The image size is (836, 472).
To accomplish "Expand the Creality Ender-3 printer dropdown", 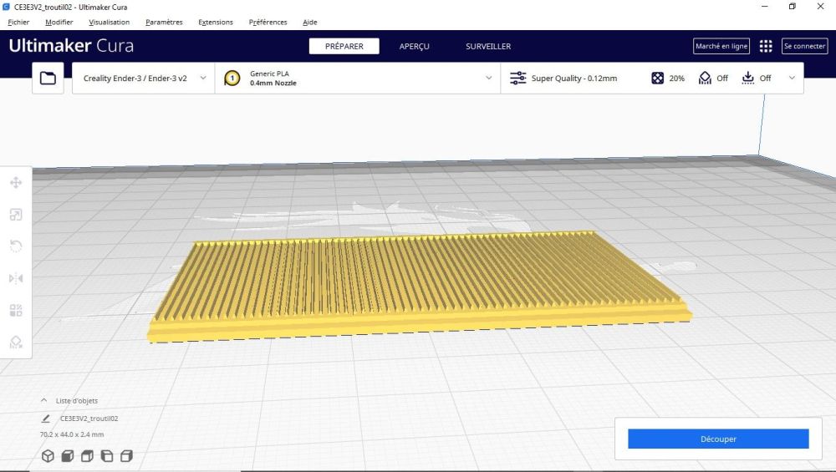I will tap(144, 79).
